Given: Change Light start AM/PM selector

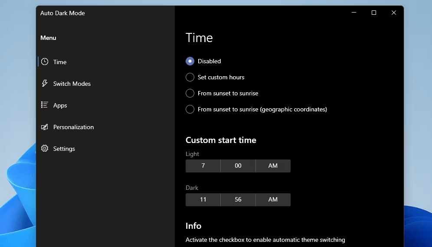Looking at the screenshot, I should click(x=273, y=166).
